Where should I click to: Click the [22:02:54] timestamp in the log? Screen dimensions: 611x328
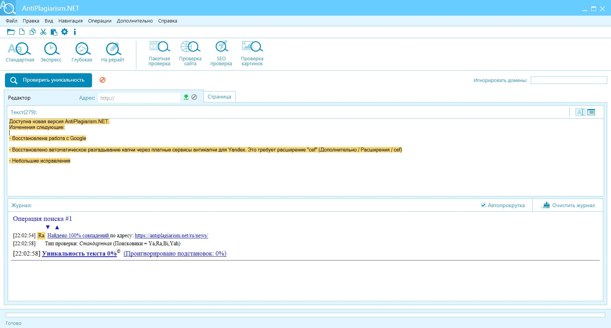coord(24,236)
